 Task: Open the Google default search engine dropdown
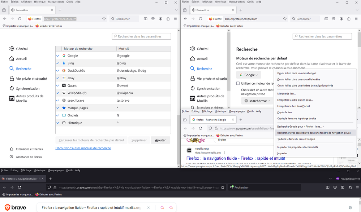click(249, 75)
